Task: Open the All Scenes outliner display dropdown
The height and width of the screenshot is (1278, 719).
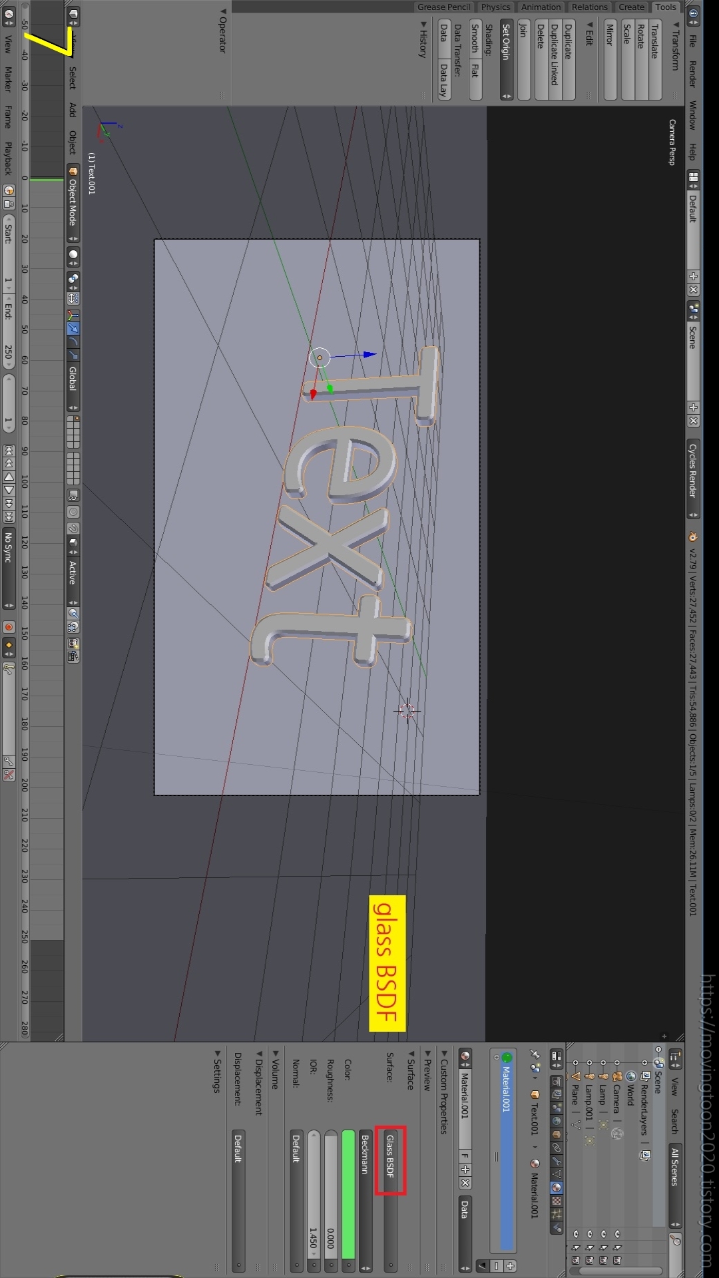Action: [x=676, y=1186]
